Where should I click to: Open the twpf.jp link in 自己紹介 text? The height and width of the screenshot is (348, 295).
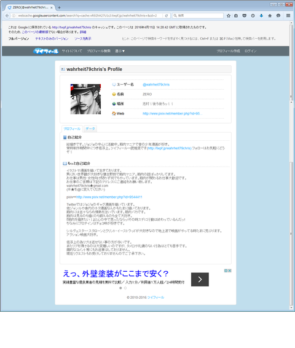pos(170,148)
